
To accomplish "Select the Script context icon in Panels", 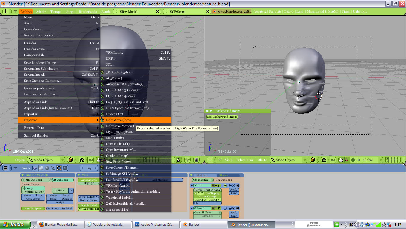I will [x=41, y=168].
